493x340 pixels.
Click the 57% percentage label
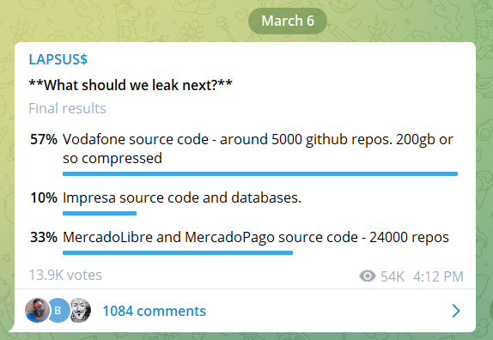tap(44, 139)
